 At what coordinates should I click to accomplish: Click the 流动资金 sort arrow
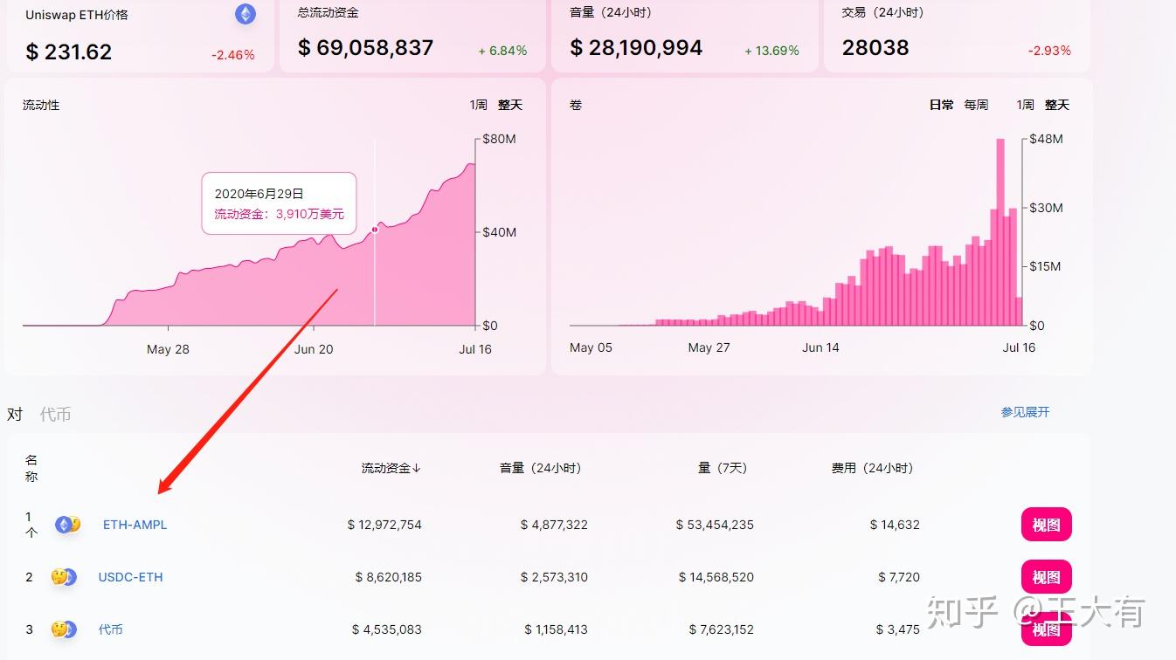point(417,468)
